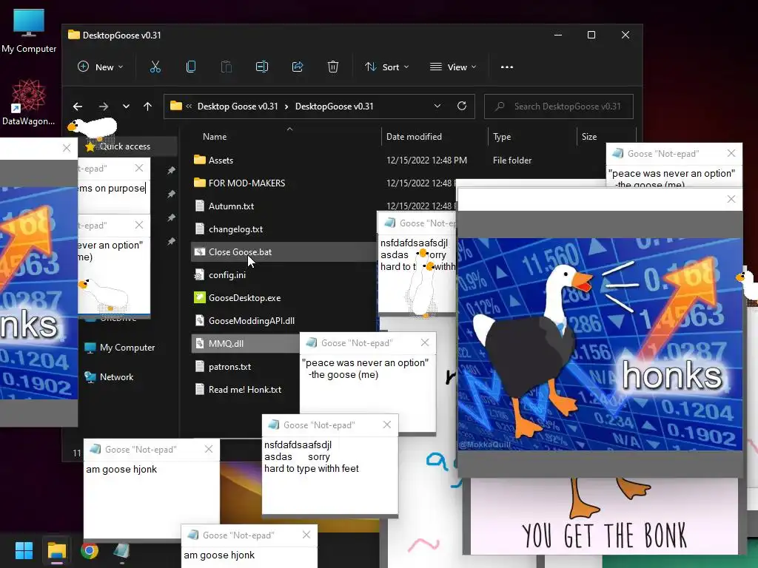This screenshot has width=758, height=568.
Task: Go forward with the right arrow
Action: pyautogui.click(x=104, y=106)
